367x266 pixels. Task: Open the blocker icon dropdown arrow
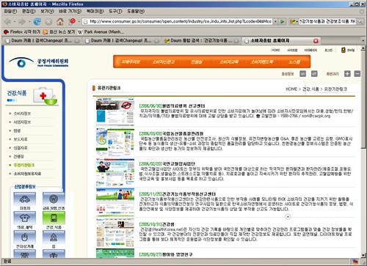point(79,22)
